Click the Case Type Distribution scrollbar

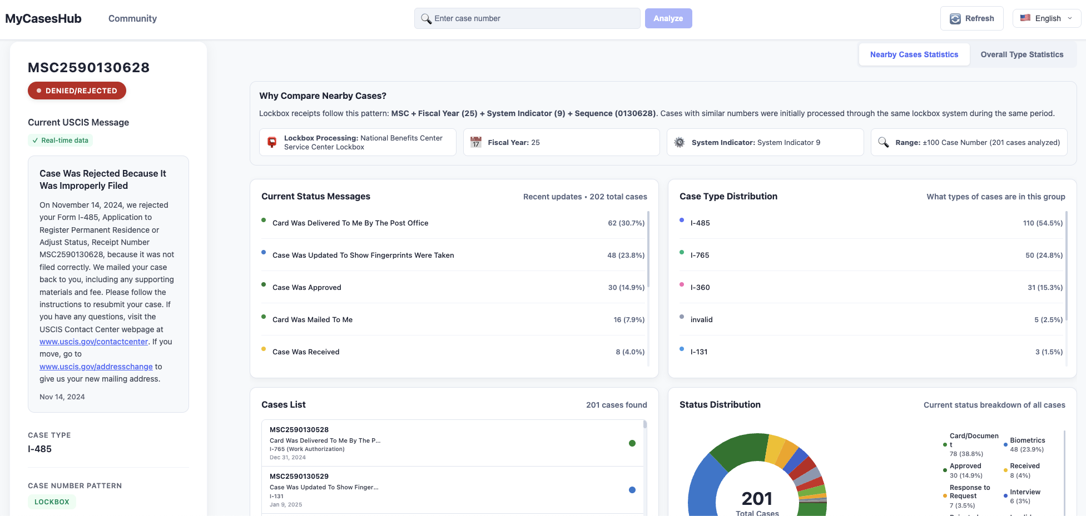pos(1067,265)
